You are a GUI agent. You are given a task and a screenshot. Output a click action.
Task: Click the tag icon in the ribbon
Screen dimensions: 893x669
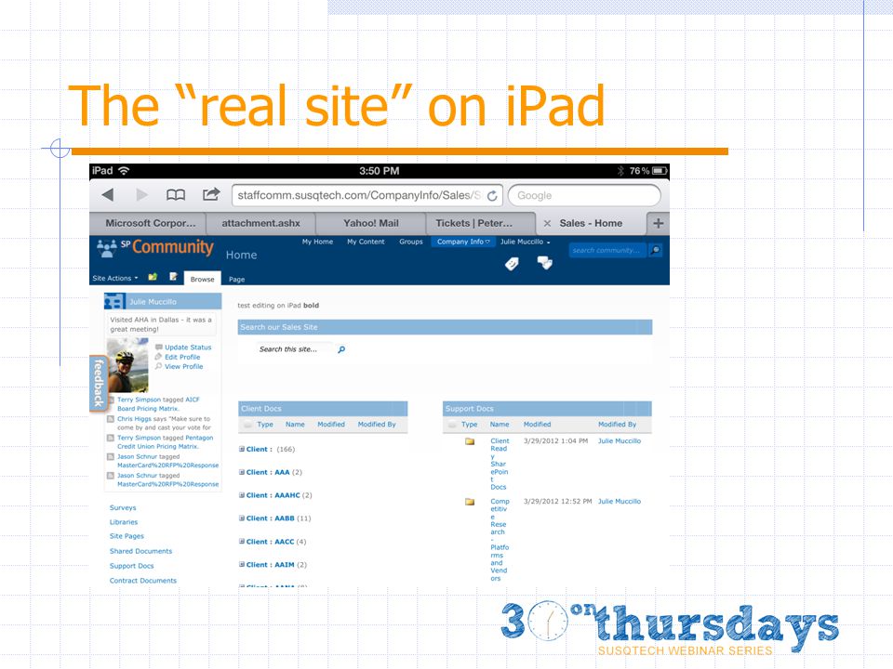[512, 263]
